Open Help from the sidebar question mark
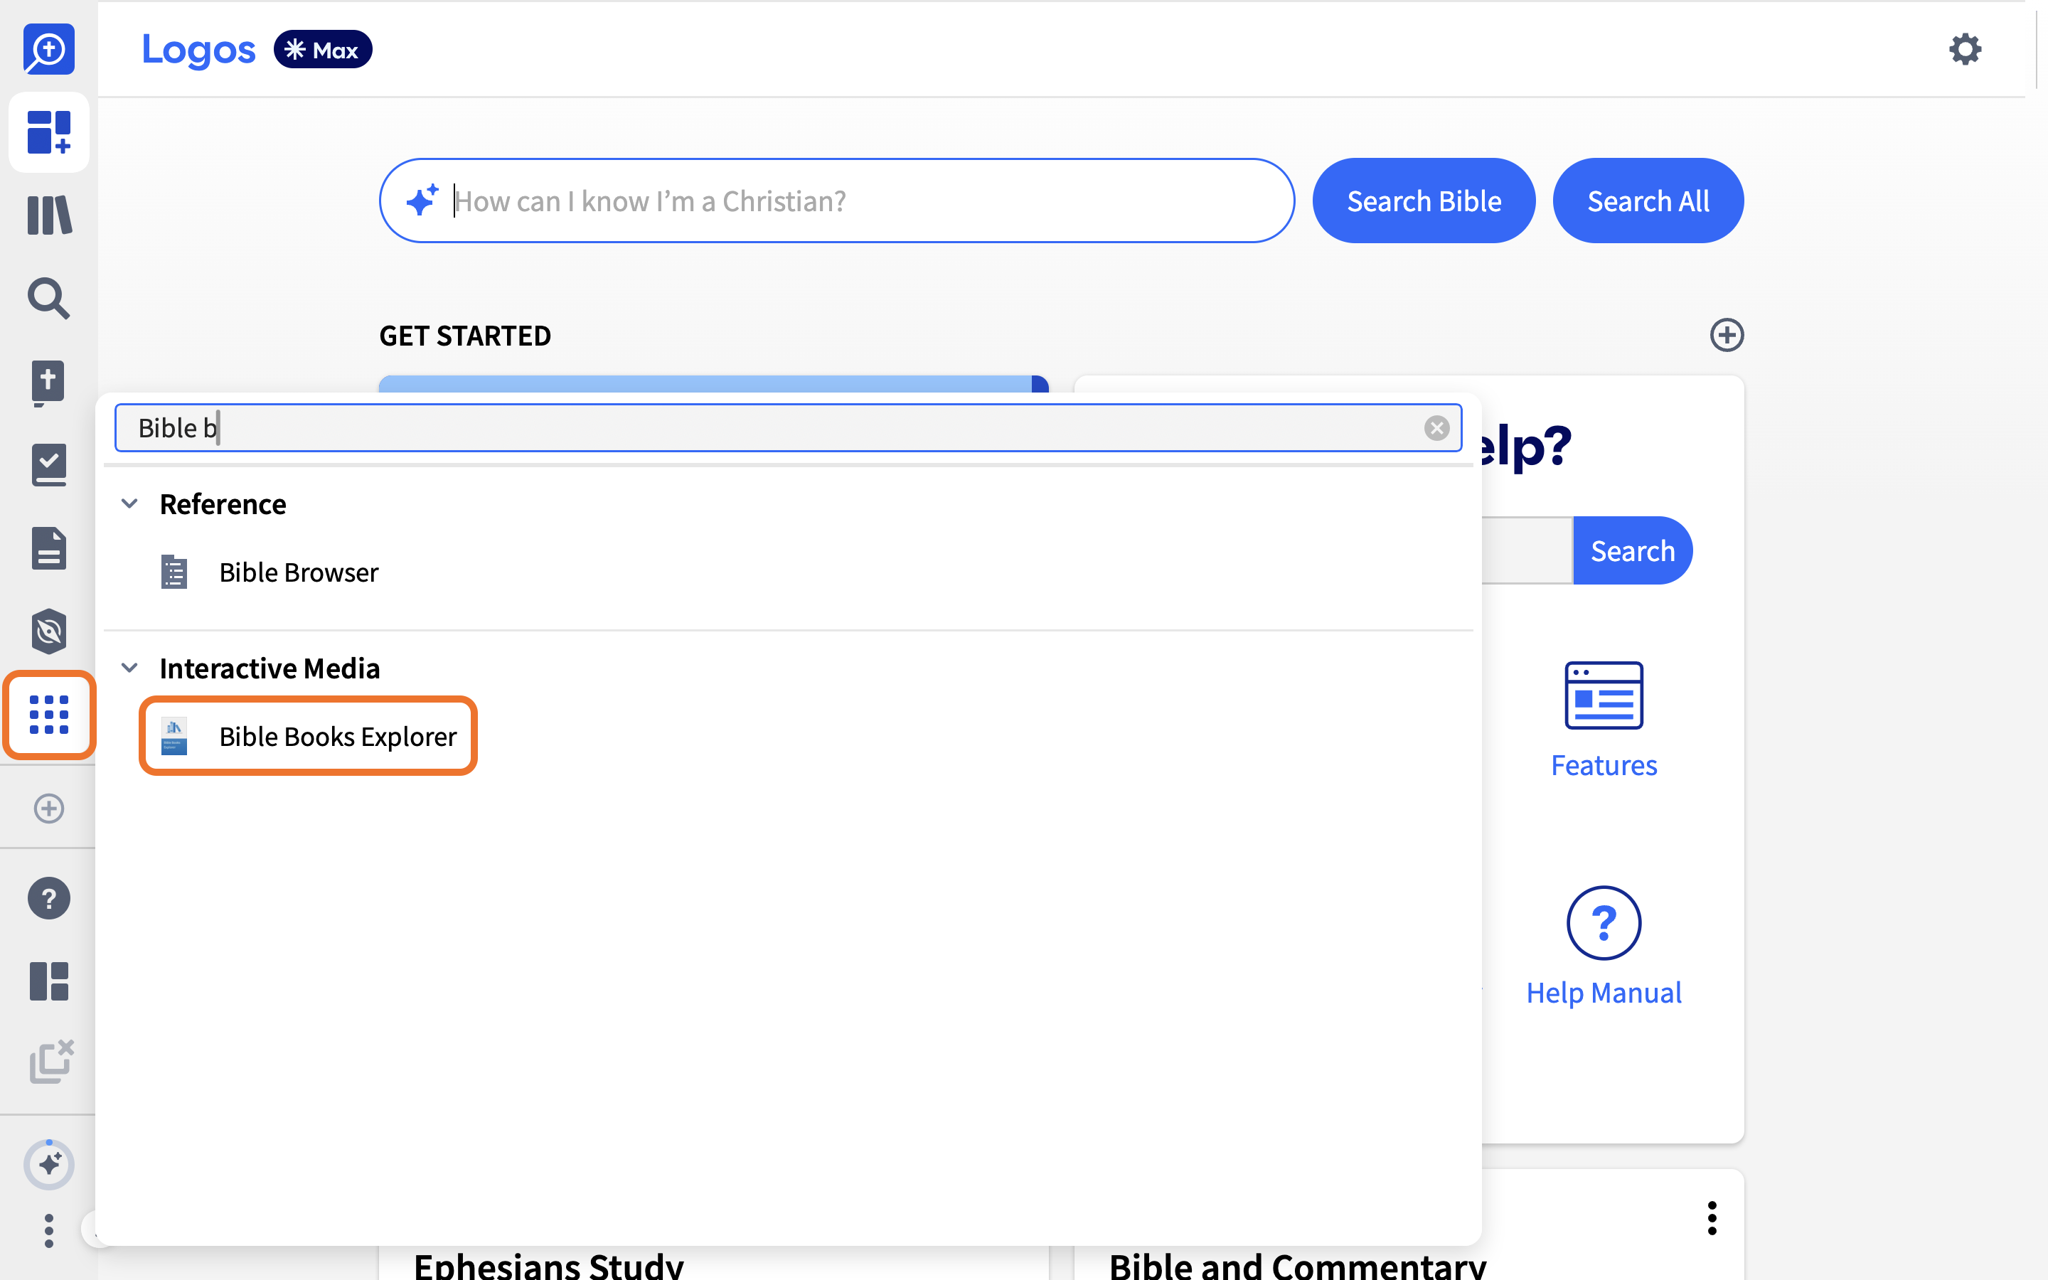The image size is (2048, 1280). pos(49,898)
